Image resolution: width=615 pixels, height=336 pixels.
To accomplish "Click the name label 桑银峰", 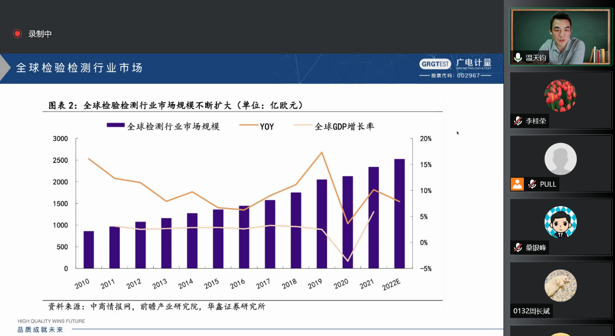I will coord(536,247).
